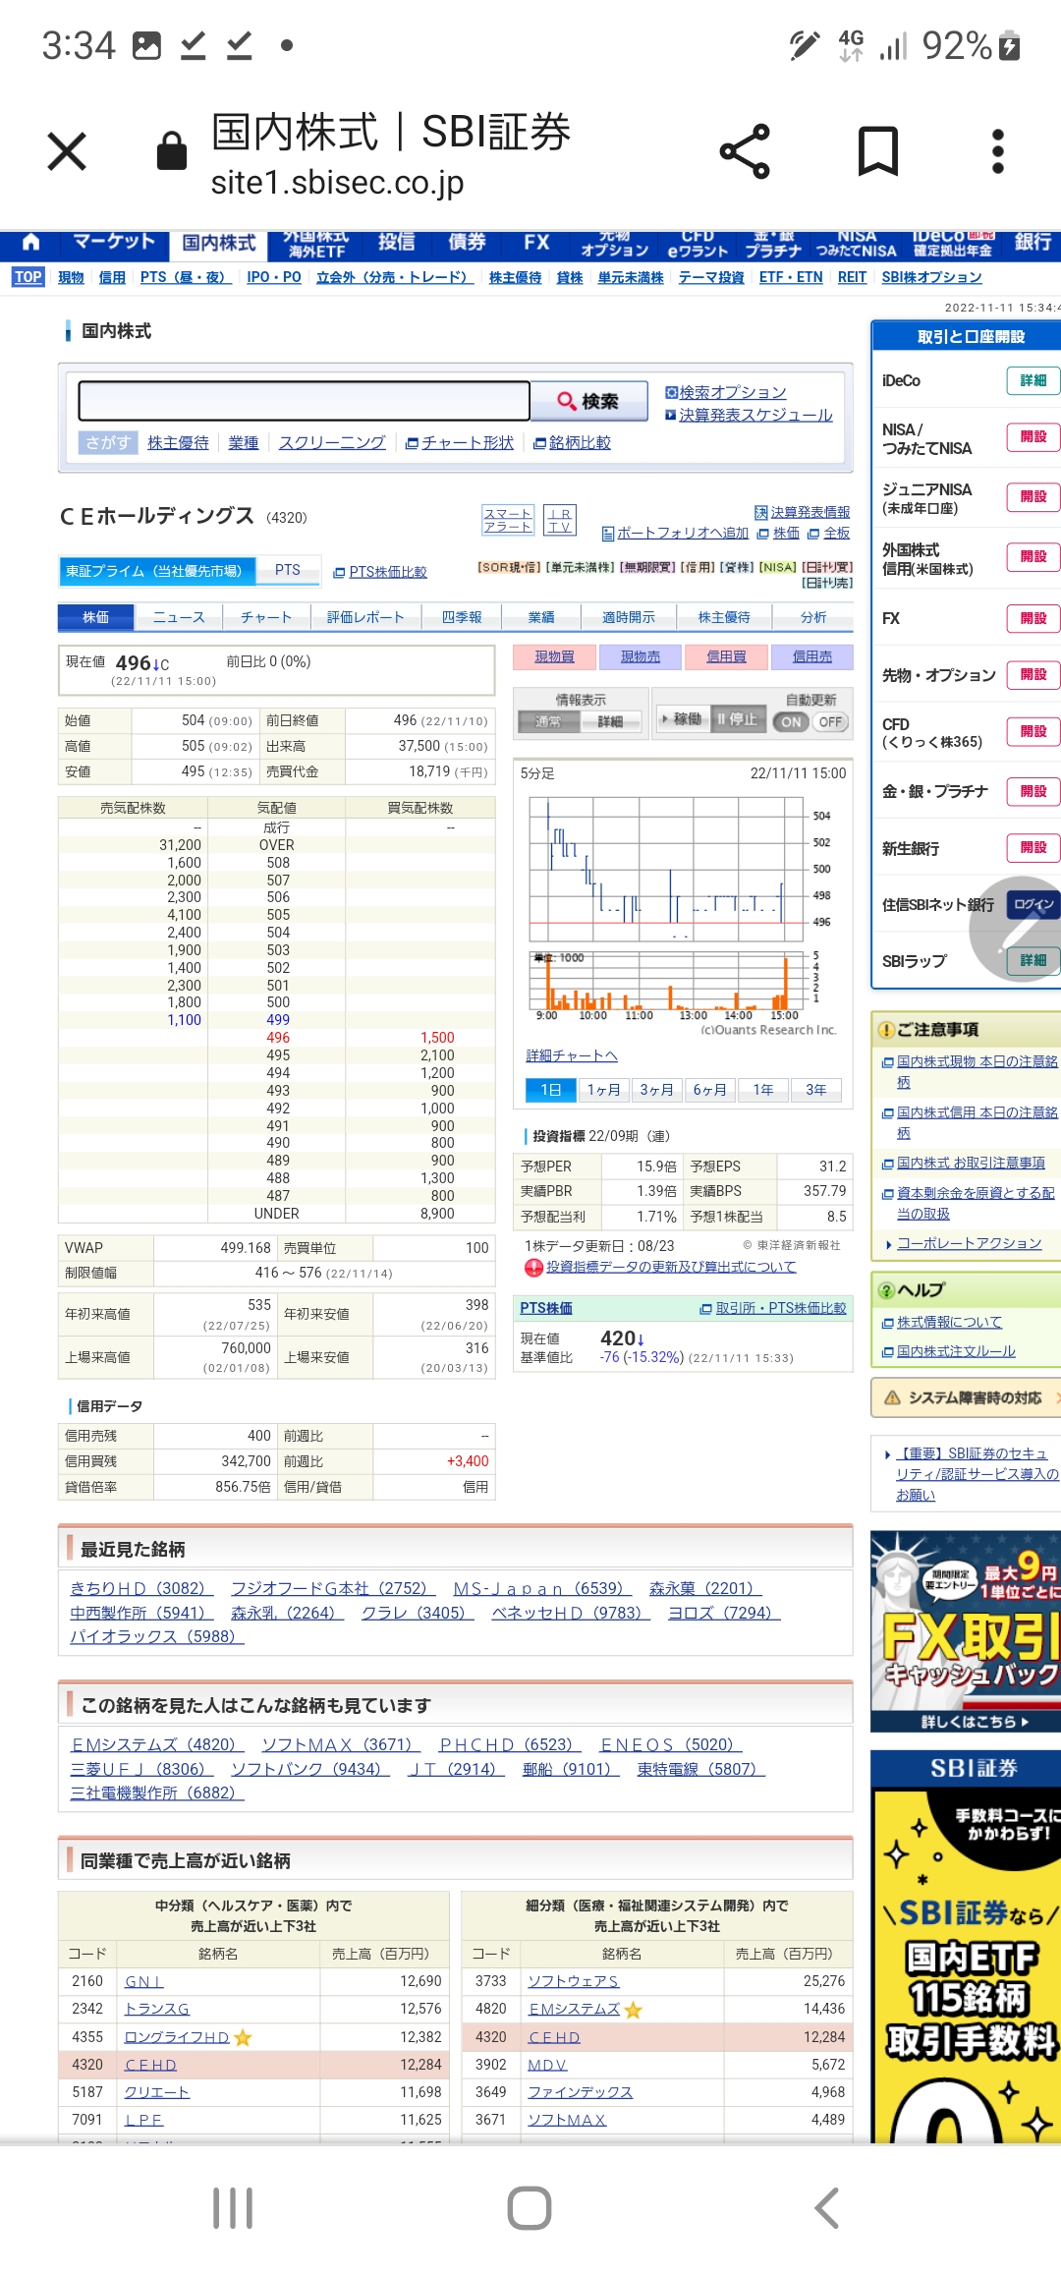Turn auto-update ON
Image resolution: width=1061 pixels, height=2276 pixels.
click(x=792, y=721)
